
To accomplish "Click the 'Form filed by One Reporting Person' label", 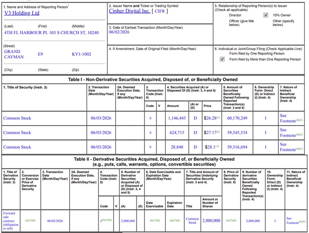I will 257,53.
